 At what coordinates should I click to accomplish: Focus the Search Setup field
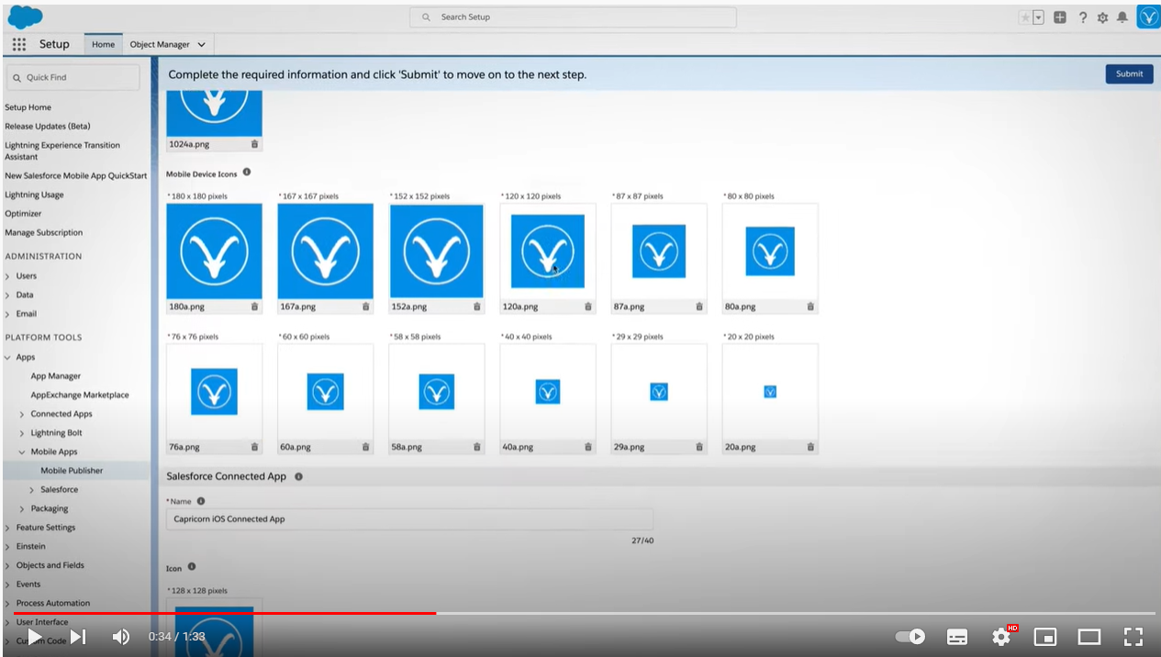[x=574, y=17]
